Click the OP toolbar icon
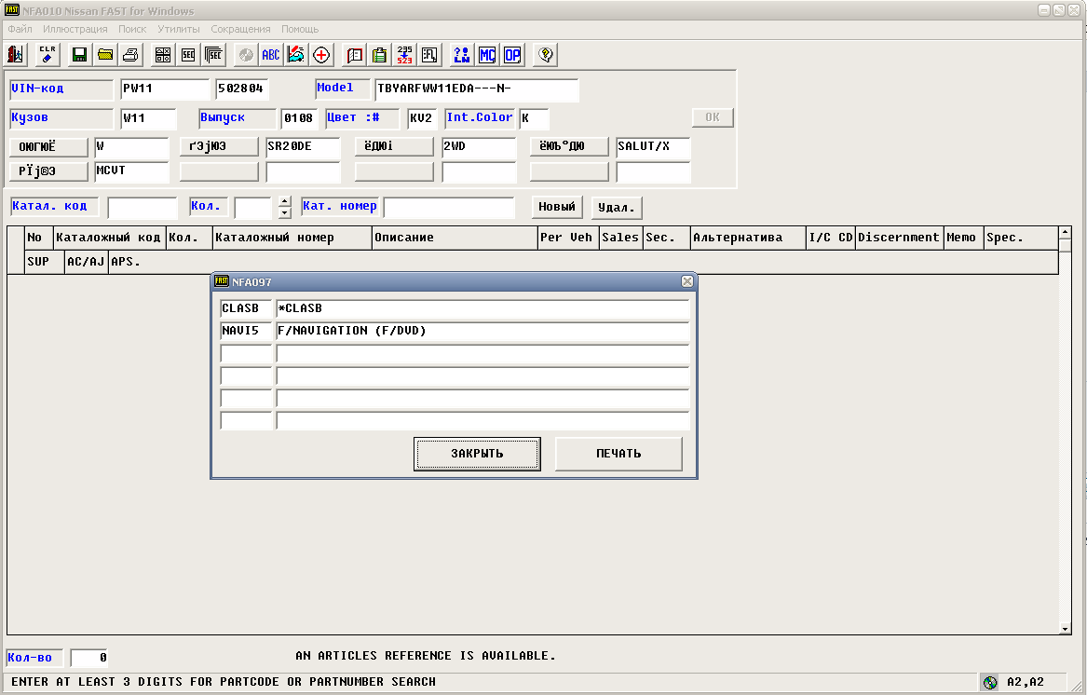The image size is (1087, 695). 511,55
